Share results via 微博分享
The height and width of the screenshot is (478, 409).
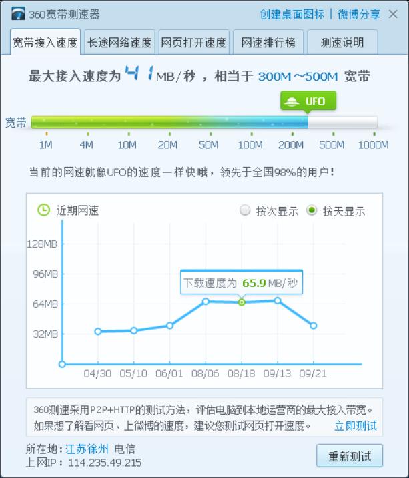[359, 14]
